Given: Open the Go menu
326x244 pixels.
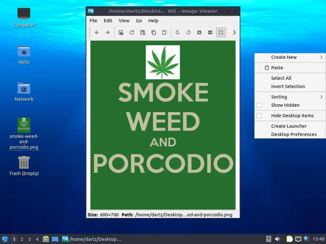Looking at the screenshot, I should pos(139,21).
